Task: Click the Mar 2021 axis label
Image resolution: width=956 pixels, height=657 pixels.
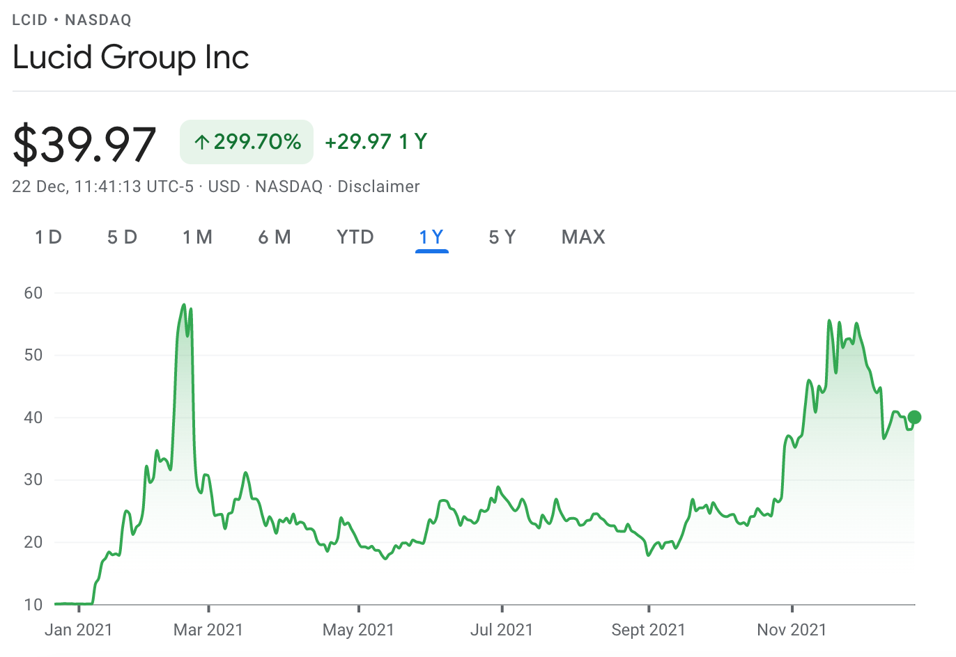Action: [x=208, y=630]
